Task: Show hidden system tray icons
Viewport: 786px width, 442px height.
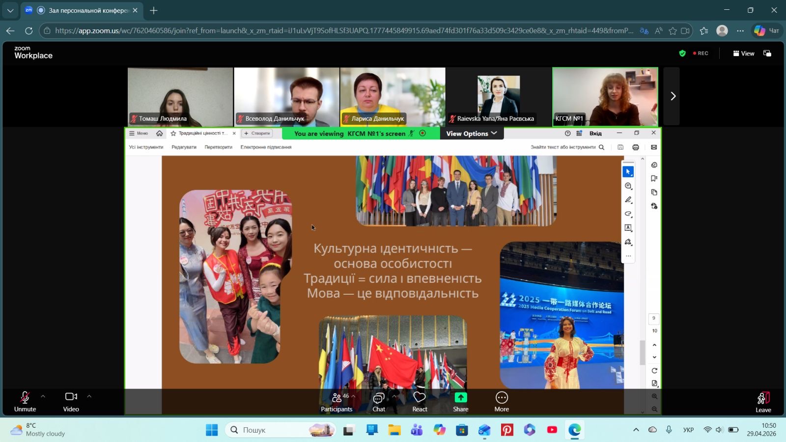Action: [636, 430]
